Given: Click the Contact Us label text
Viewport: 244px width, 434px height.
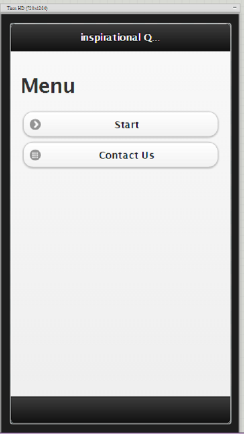Looking at the screenshot, I should (x=127, y=155).
